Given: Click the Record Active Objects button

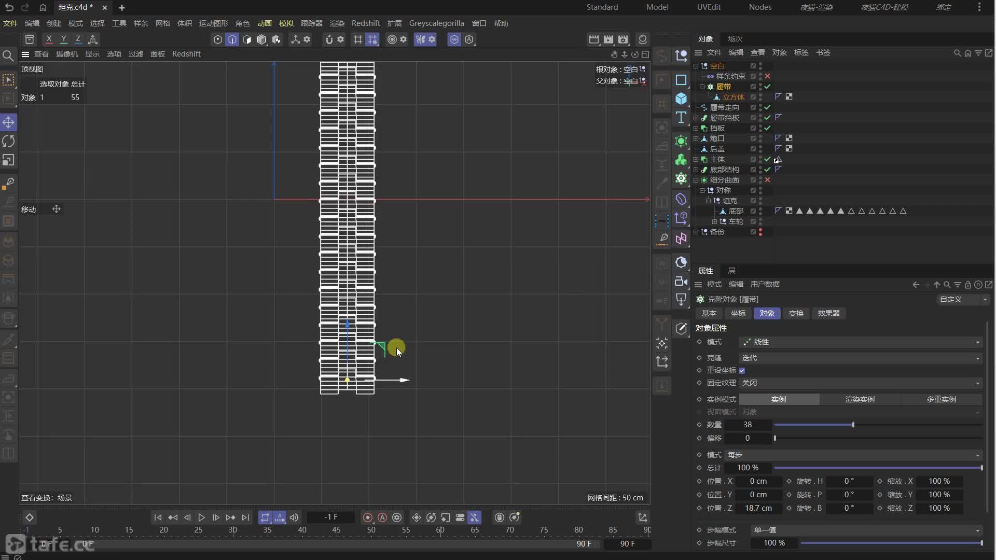Looking at the screenshot, I should pyautogui.click(x=368, y=517).
